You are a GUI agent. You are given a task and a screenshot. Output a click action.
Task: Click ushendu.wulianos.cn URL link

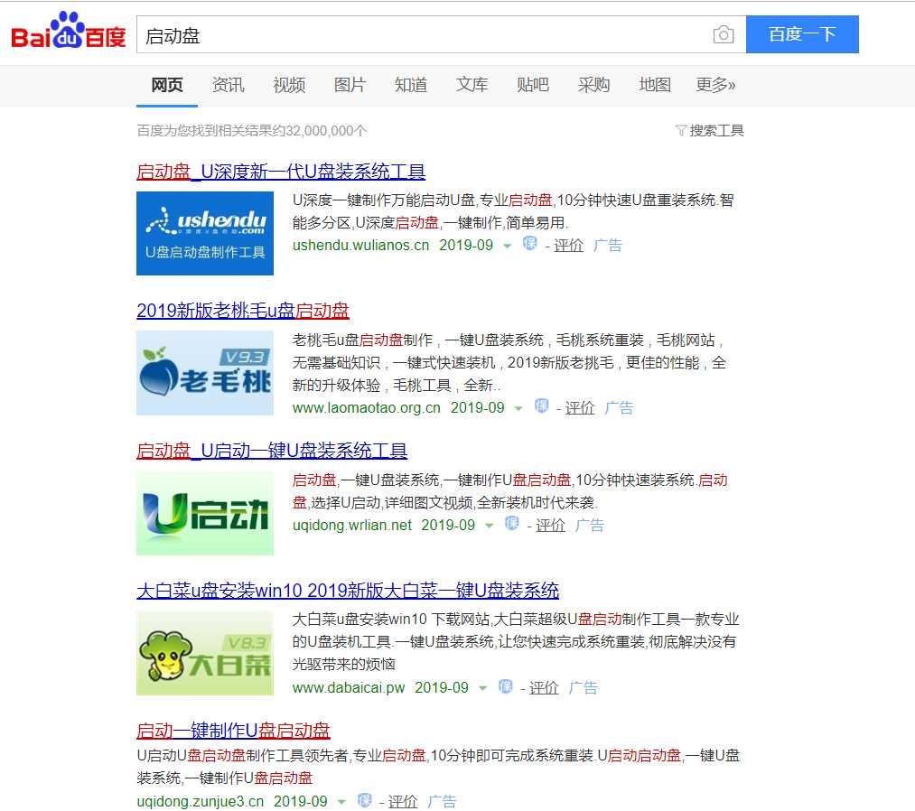(x=360, y=245)
